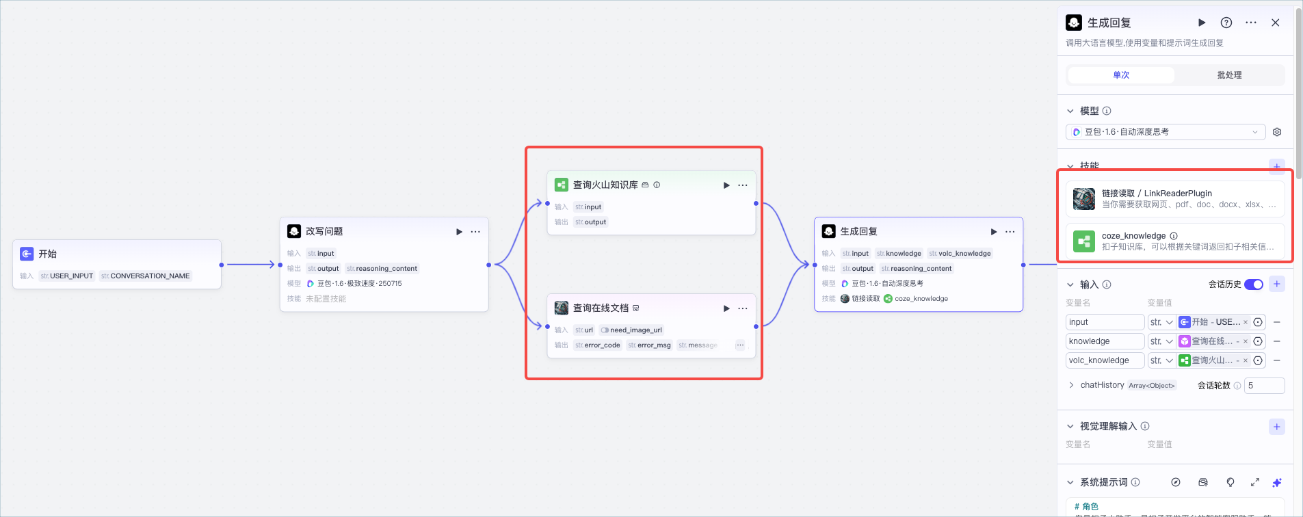Open model settings gear icon
The width and height of the screenshot is (1303, 517).
click(x=1277, y=132)
